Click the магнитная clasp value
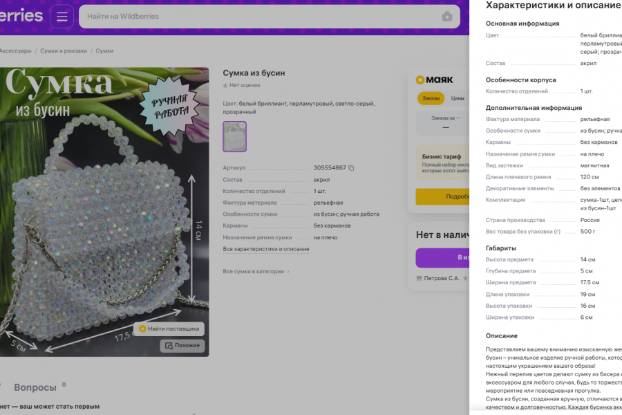The width and height of the screenshot is (622, 415). [594, 165]
